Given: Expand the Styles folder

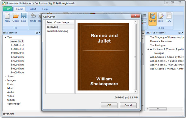Looking at the screenshot, I should (5, 76).
